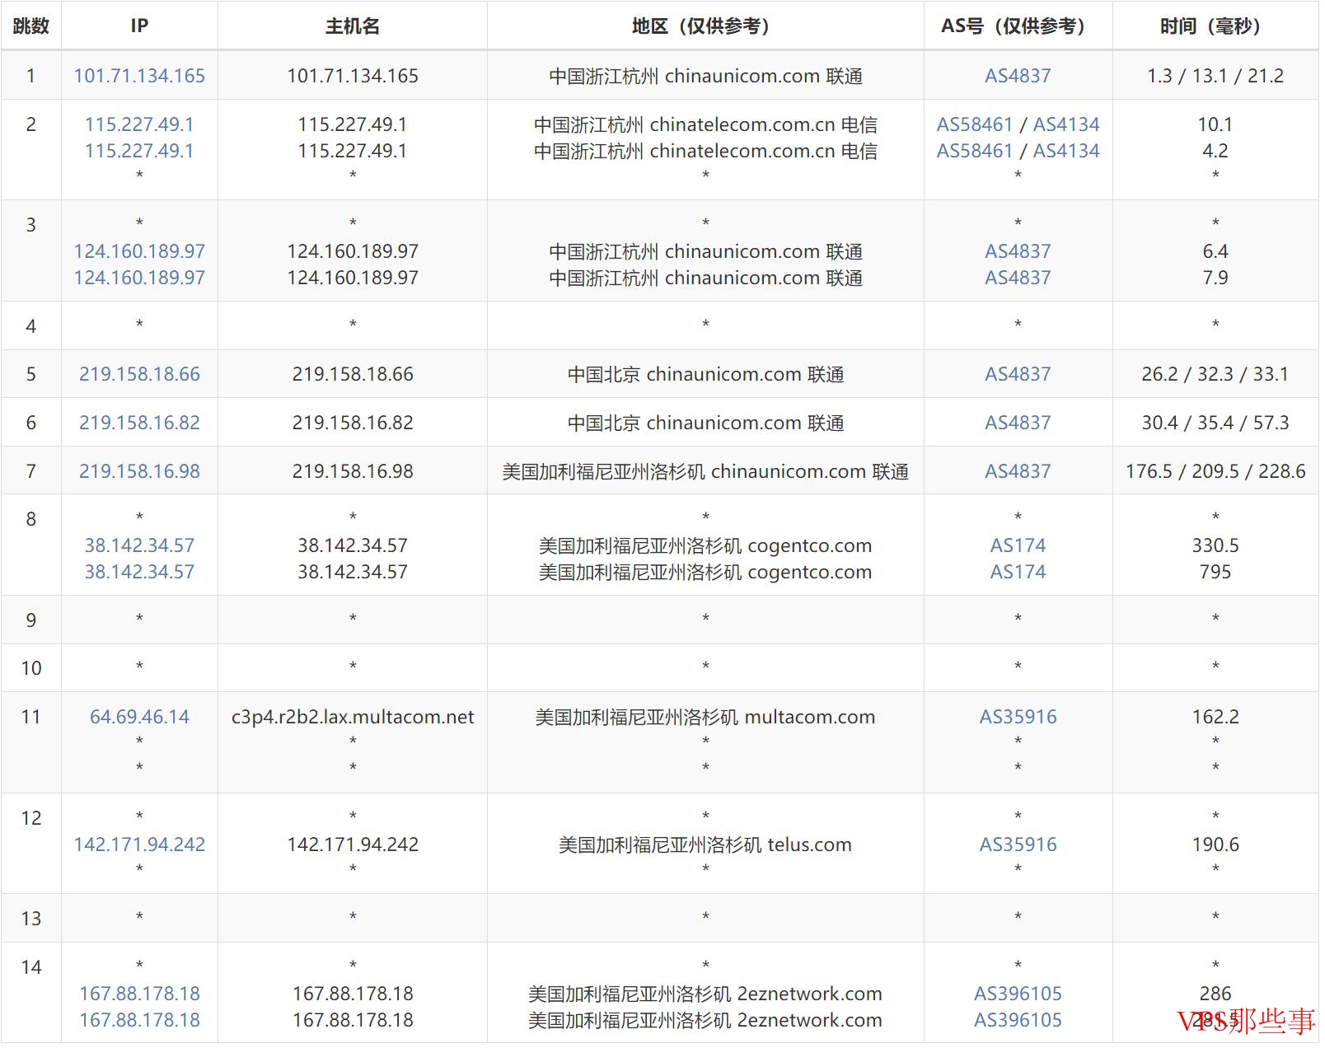Click hop number 4 in 跳数 column
The width and height of the screenshot is (1325, 1048).
coord(31,326)
